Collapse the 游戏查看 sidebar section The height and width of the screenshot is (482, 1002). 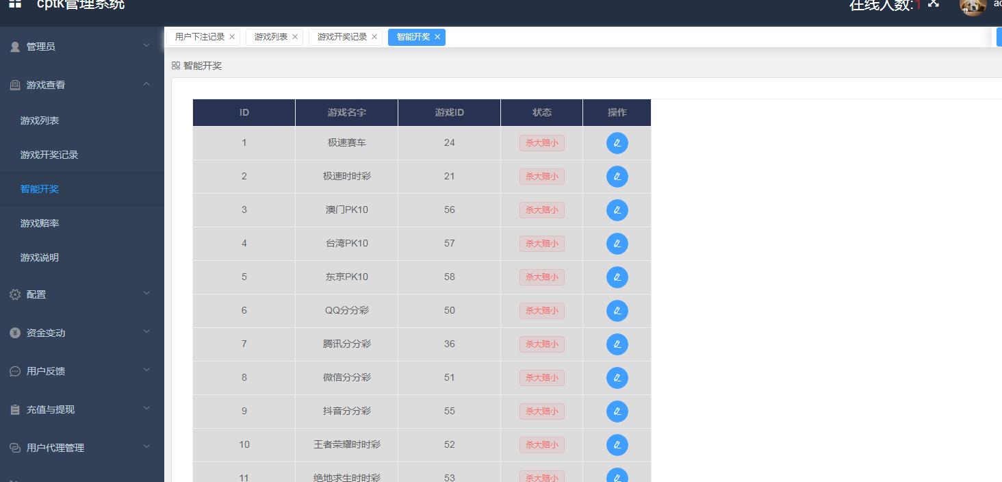[x=82, y=85]
